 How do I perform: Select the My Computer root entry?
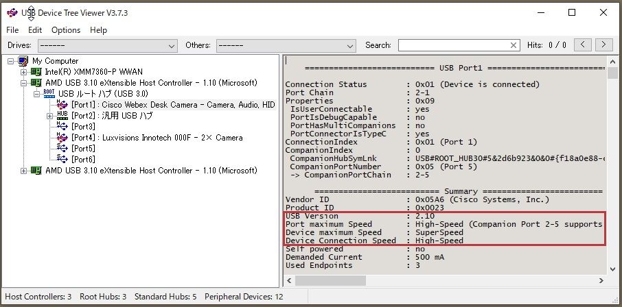click(55, 61)
